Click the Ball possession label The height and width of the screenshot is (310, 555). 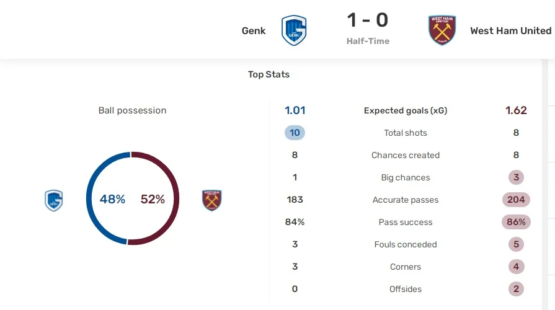132,110
